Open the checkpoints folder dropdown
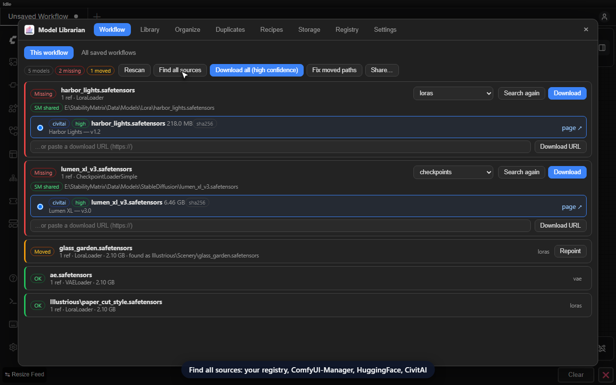The image size is (616, 385). click(453, 172)
